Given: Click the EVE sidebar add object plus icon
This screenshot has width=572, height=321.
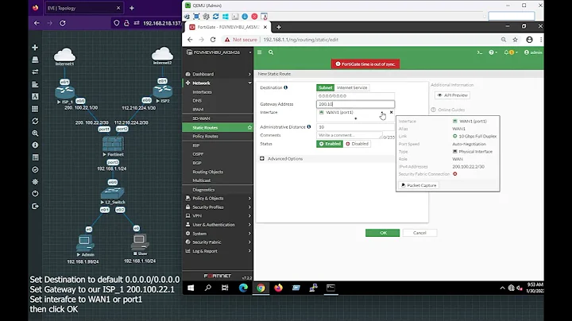Looking at the screenshot, I should pos(35,48).
